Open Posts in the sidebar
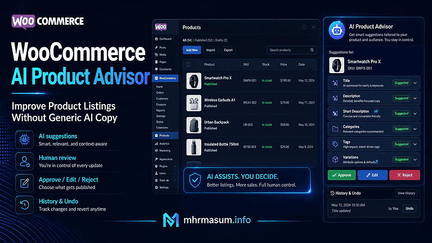 click(x=160, y=47)
